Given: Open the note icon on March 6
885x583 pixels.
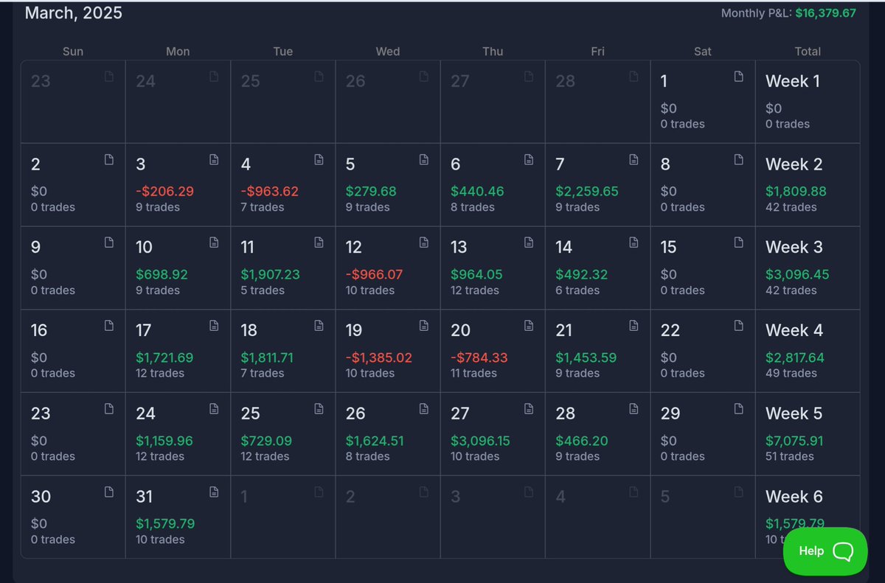Looking at the screenshot, I should coord(529,159).
